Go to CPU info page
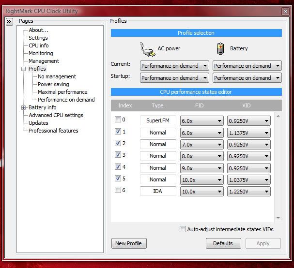Screen dimensions: 294x268 (39, 45)
